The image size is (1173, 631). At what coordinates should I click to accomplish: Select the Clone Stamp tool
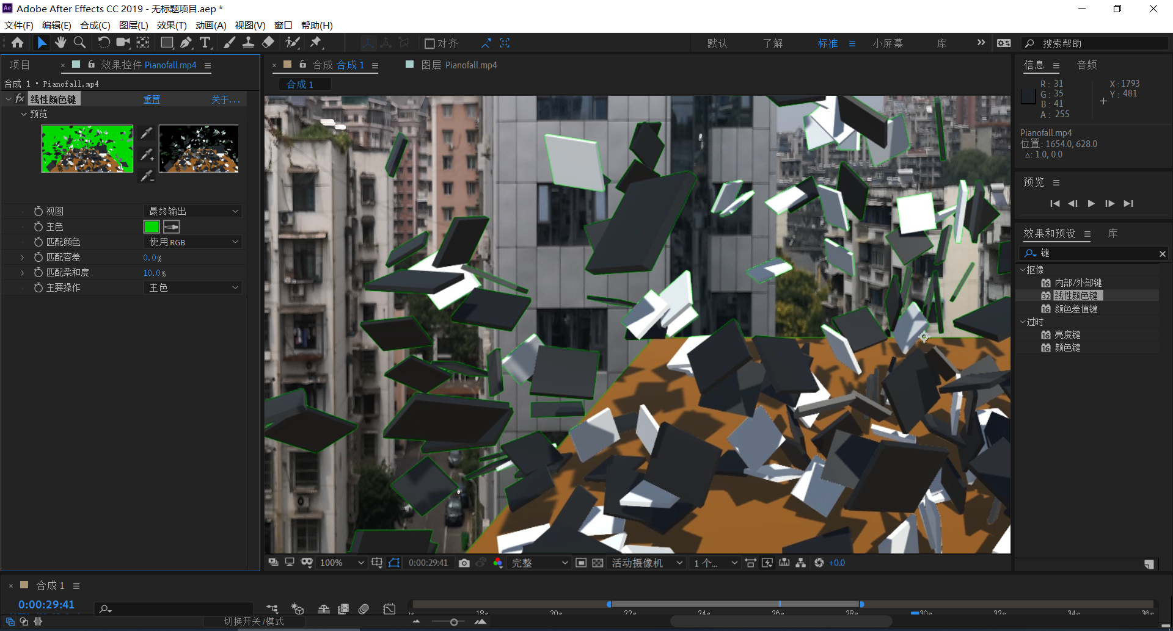tap(249, 43)
